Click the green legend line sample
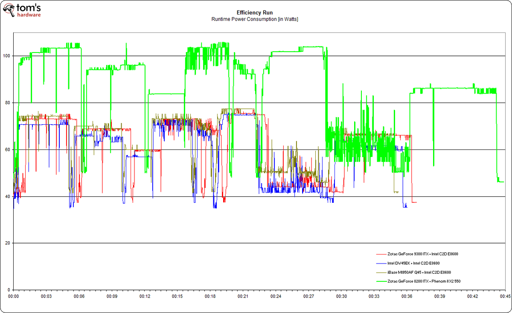Viewport: 512px width, 313px height. (x=381, y=281)
